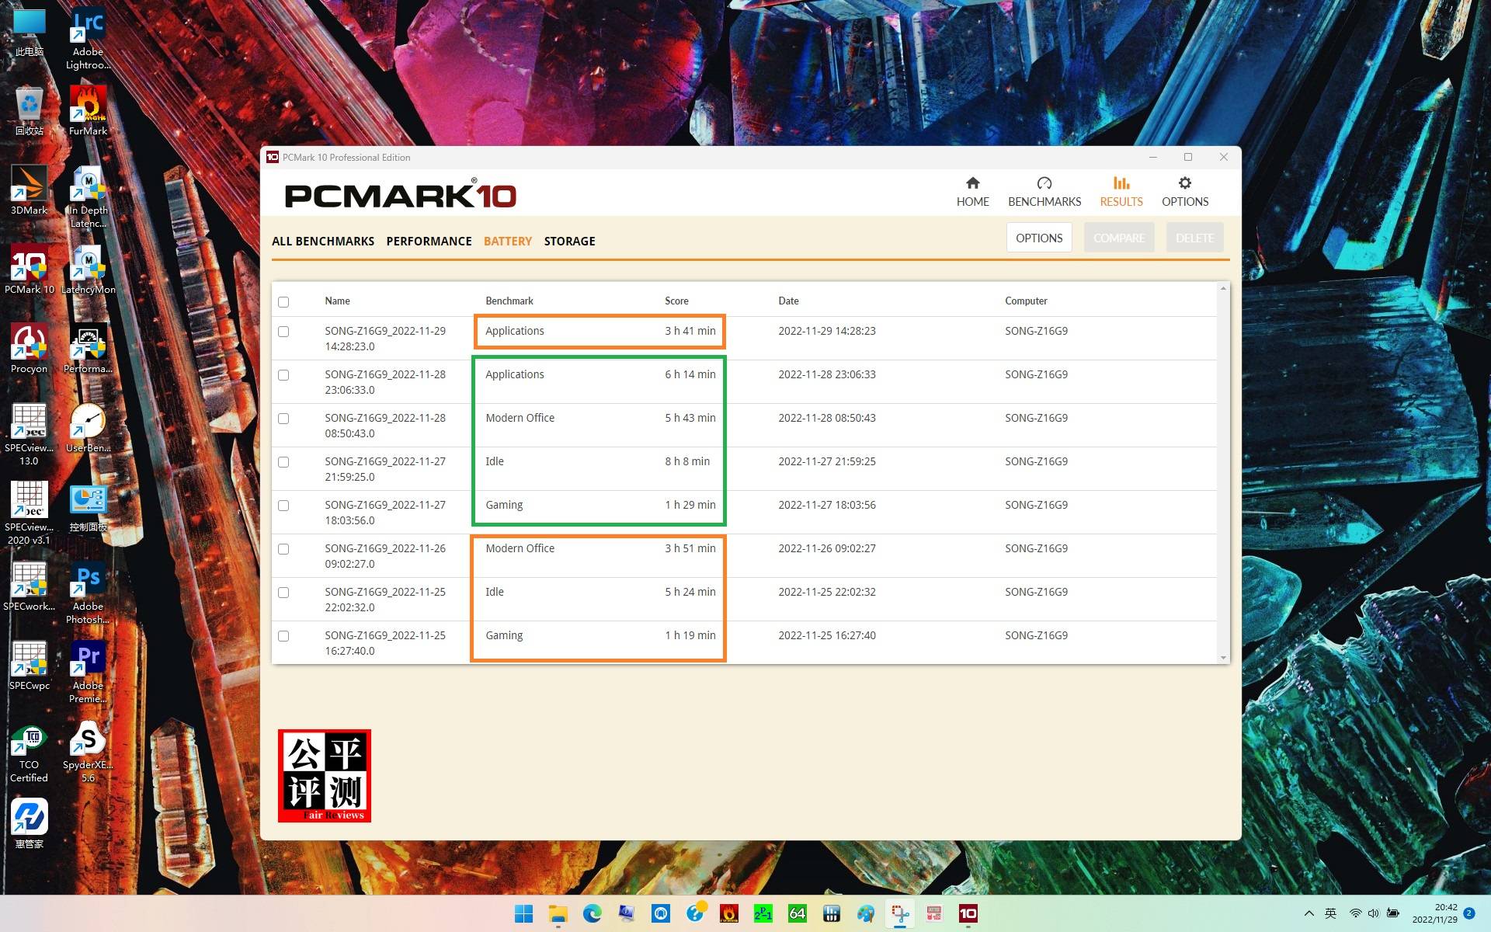Viewport: 1491px width, 932px height.
Task: Open the BENCHMARKS gauge icon
Action: [1044, 183]
